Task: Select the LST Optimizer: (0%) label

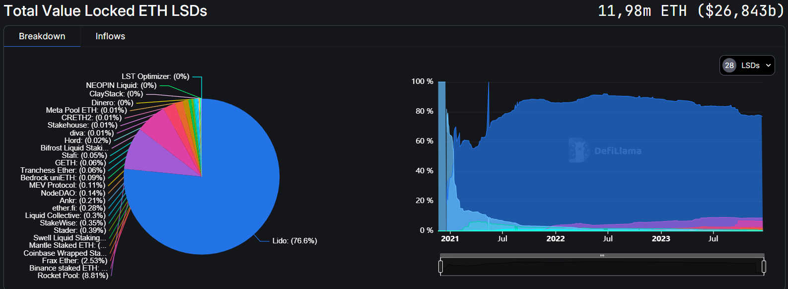Action: [x=155, y=76]
